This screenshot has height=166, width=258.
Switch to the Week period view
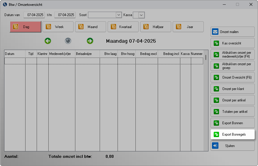(x=58, y=27)
